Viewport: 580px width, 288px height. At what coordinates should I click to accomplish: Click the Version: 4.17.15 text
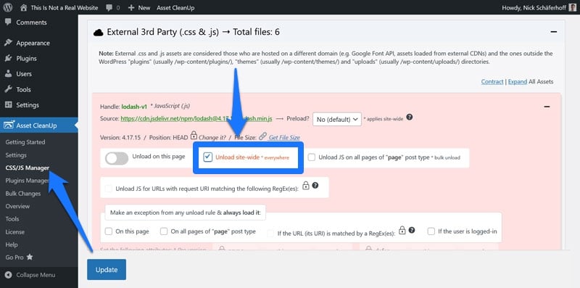click(x=121, y=137)
